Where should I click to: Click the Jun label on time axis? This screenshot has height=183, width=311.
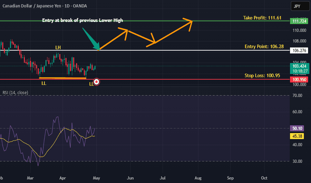130,178
